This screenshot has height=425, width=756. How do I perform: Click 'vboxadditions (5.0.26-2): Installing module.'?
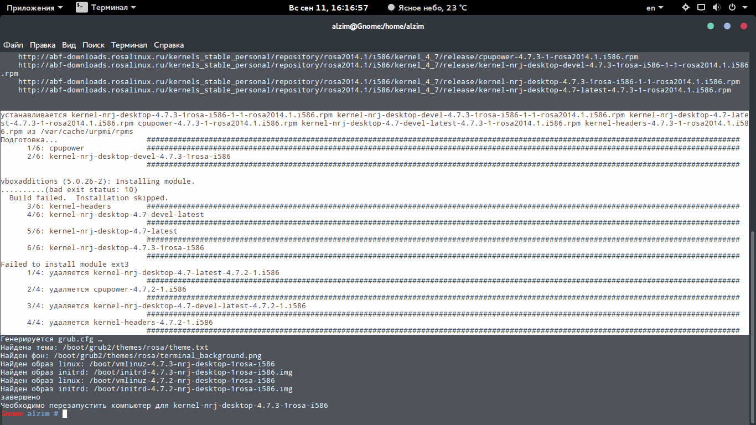point(98,182)
